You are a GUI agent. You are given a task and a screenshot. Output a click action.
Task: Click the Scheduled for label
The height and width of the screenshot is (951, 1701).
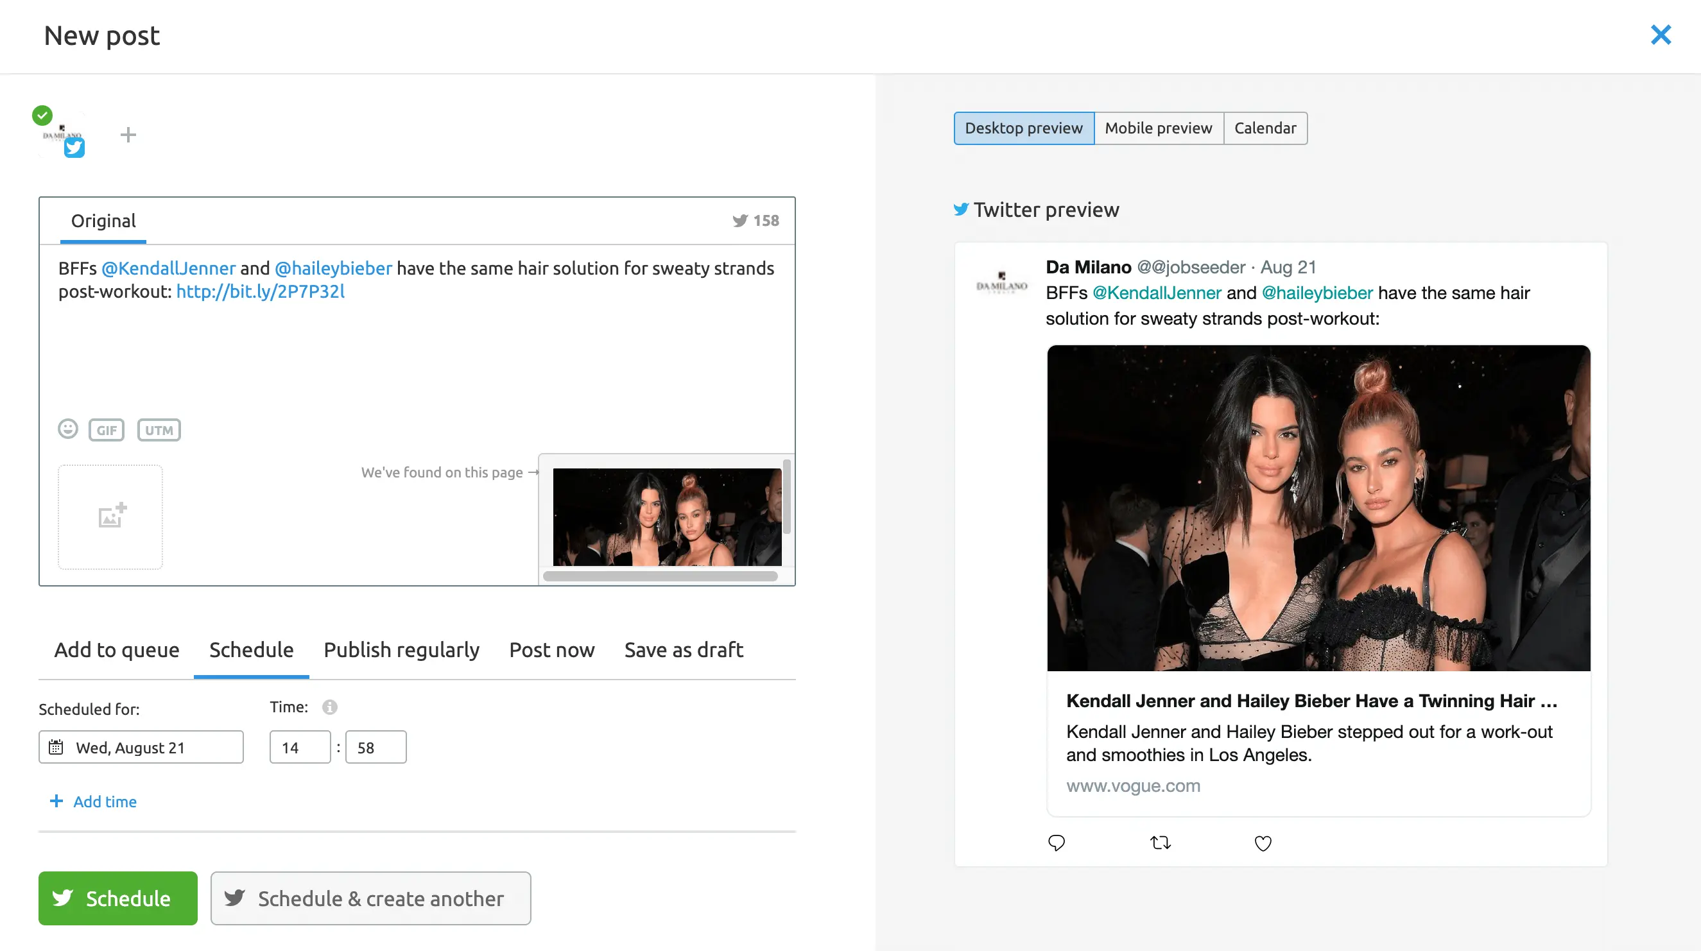(89, 709)
